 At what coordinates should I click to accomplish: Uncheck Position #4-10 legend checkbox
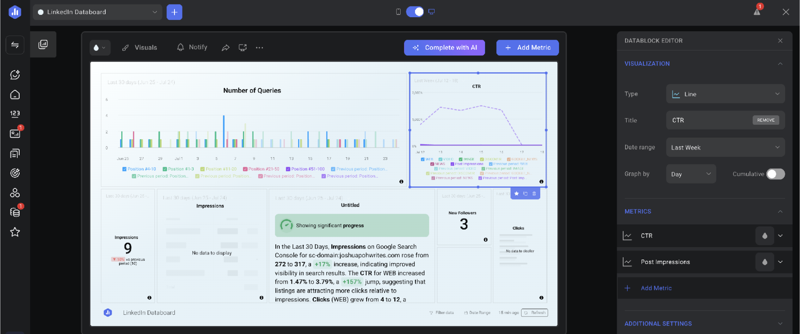tap(124, 169)
